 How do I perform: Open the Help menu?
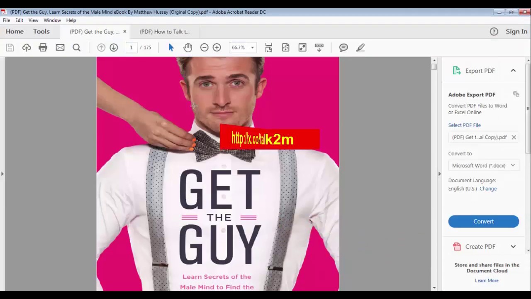pos(71,20)
